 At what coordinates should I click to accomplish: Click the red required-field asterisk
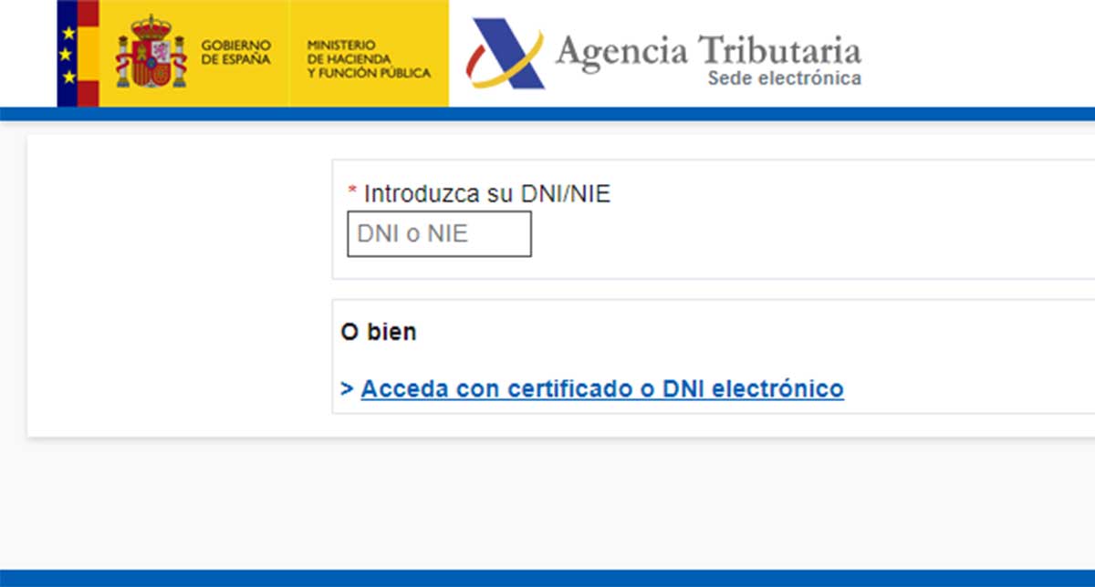coord(352,192)
